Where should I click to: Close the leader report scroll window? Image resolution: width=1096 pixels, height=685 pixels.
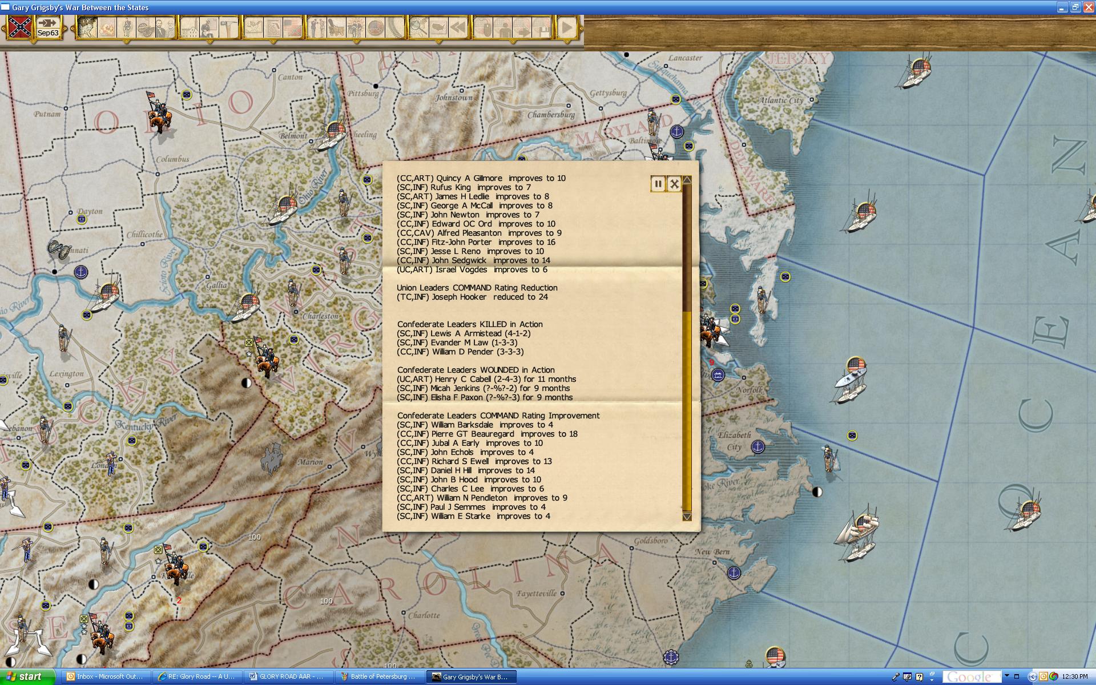[x=674, y=184]
